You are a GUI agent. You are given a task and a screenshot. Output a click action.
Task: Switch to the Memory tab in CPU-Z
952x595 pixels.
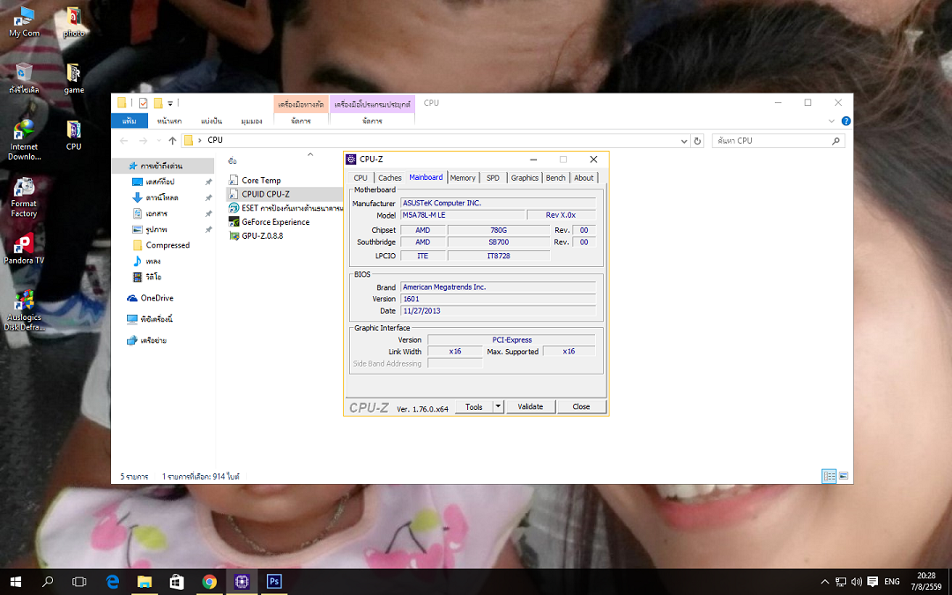point(463,178)
